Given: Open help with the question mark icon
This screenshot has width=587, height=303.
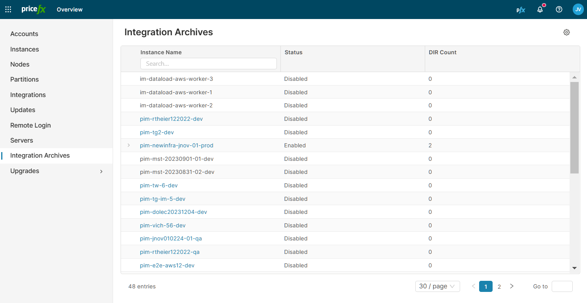Looking at the screenshot, I should (x=559, y=10).
